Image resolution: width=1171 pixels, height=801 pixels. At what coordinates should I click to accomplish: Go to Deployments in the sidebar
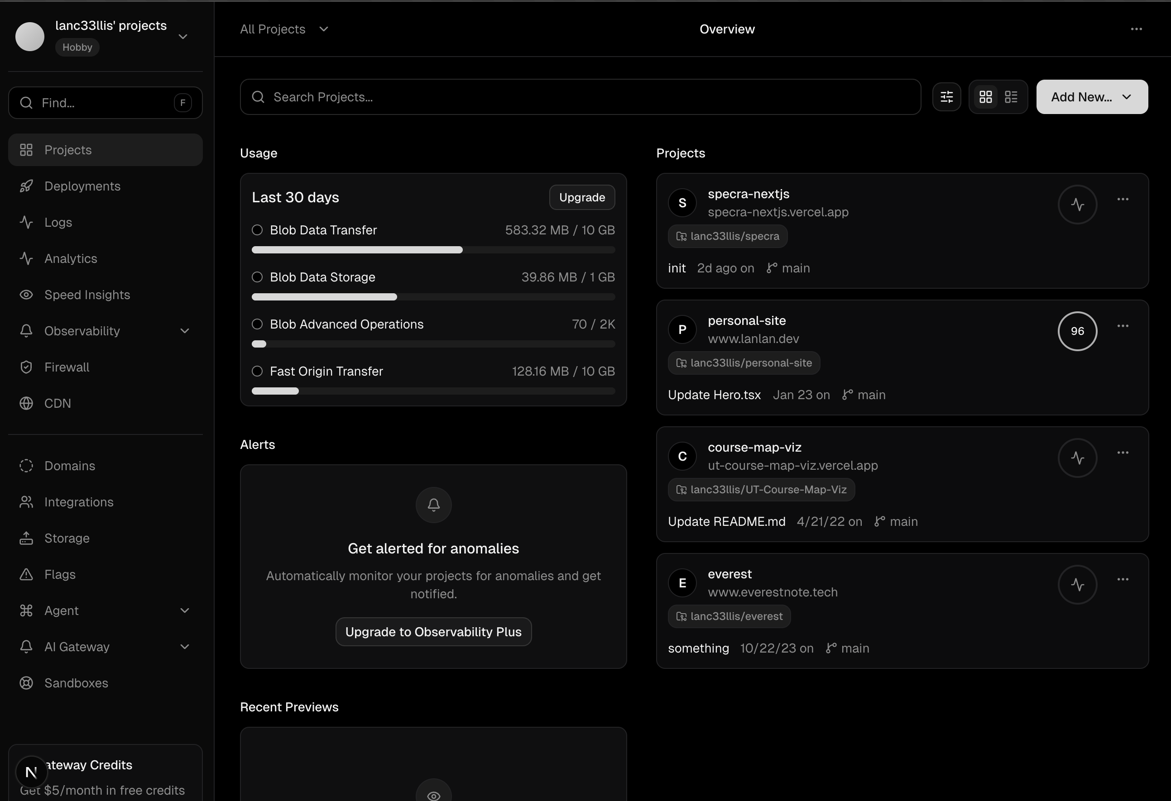(x=82, y=186)
